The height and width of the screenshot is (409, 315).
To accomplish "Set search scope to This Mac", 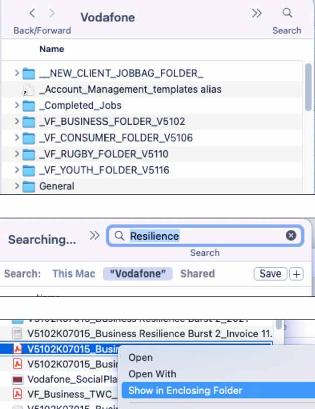I will pos(74,274).
